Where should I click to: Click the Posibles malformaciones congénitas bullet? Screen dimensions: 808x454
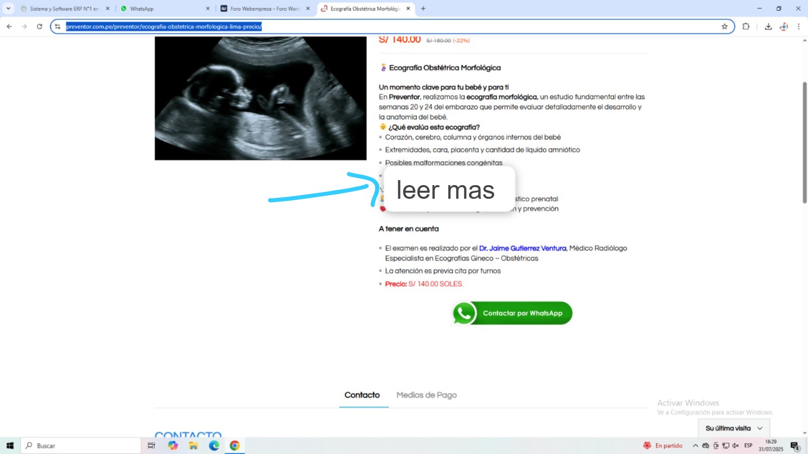pos(443,162)
